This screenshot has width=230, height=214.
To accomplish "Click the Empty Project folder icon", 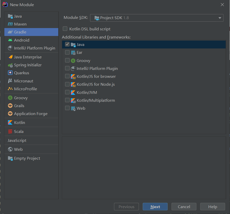I will pos(10,158).
